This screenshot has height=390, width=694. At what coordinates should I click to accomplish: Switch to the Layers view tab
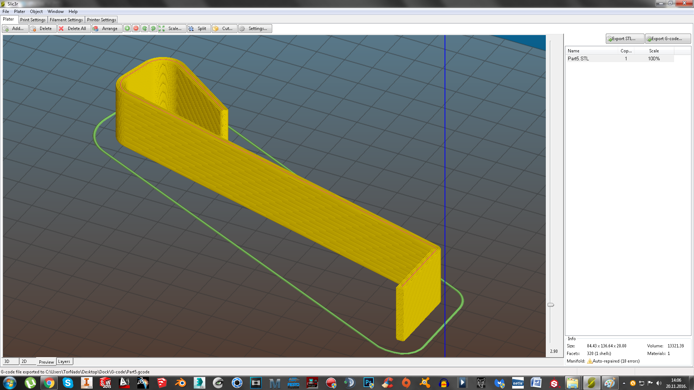tap(64, 361)
